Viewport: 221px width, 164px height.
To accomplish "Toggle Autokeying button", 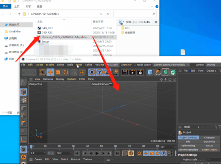I will [131, 153].
